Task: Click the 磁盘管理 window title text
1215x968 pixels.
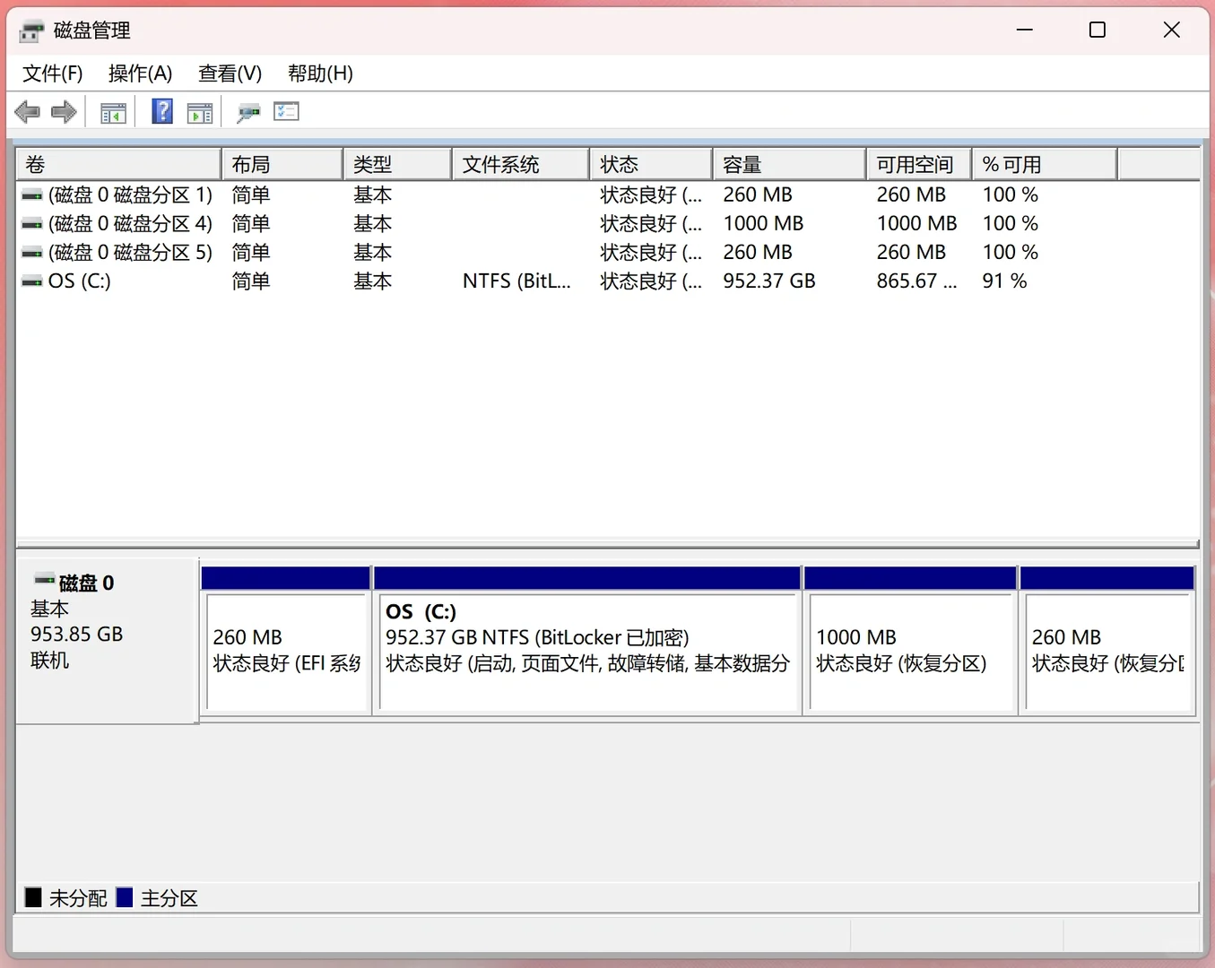Action: point(92,31)
